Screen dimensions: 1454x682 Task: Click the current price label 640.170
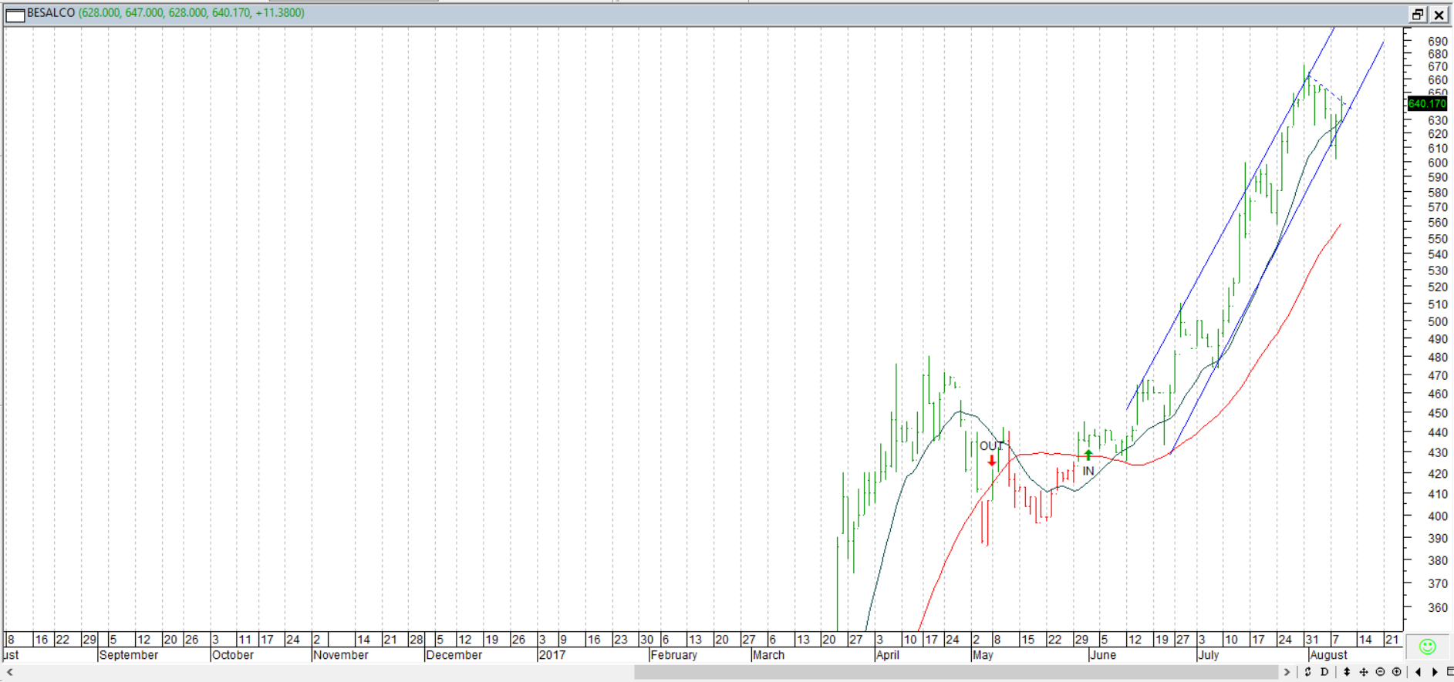(1427, 103)
